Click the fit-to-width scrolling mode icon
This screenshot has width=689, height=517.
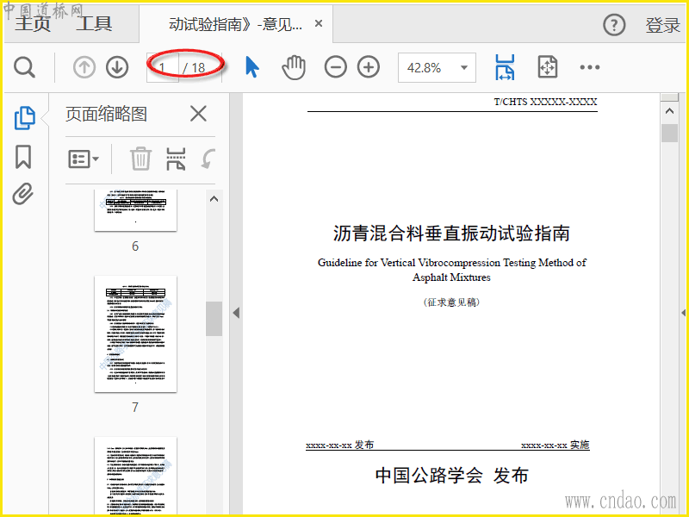tap(505, 67)
